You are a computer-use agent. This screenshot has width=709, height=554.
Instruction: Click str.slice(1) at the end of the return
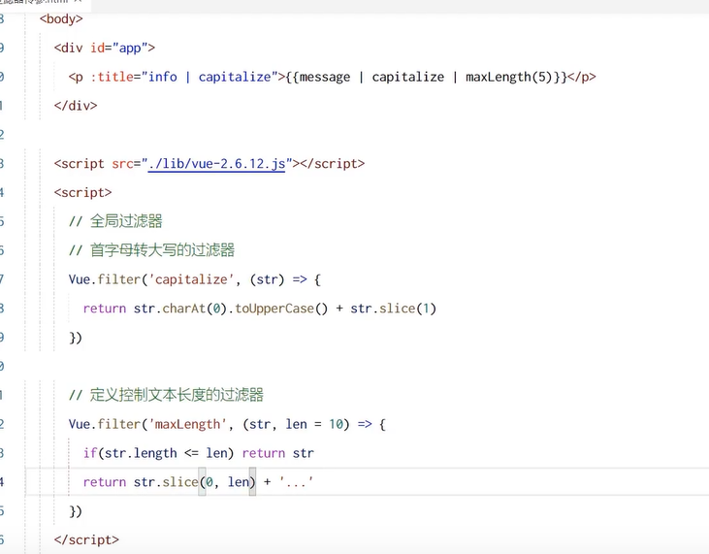[394, 309]
